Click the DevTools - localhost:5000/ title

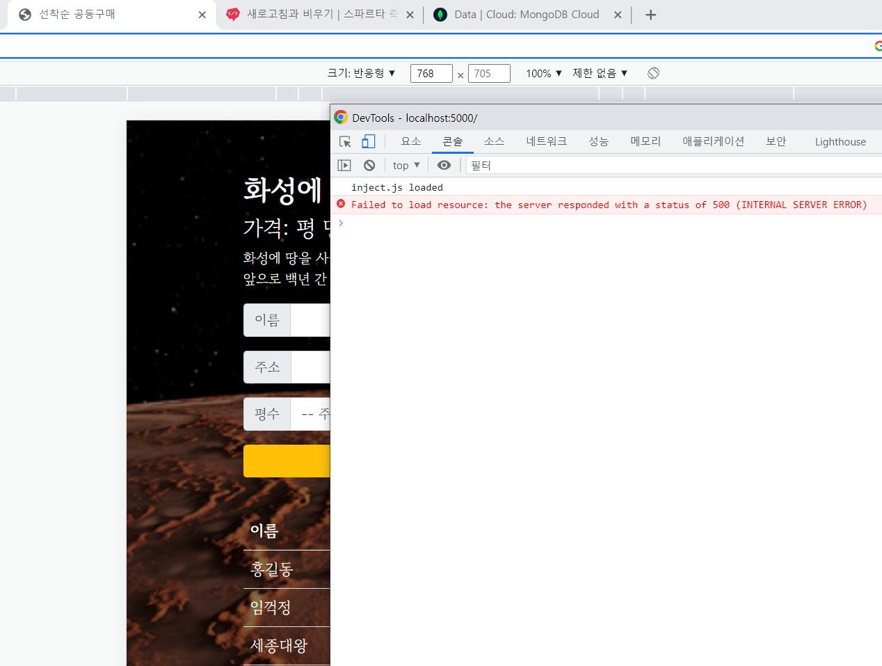(415, 118)
